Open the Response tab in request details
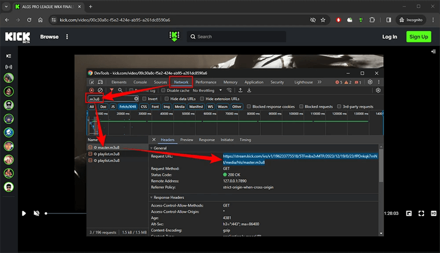Viewport: 440px width, 253px height. [207, 140]
